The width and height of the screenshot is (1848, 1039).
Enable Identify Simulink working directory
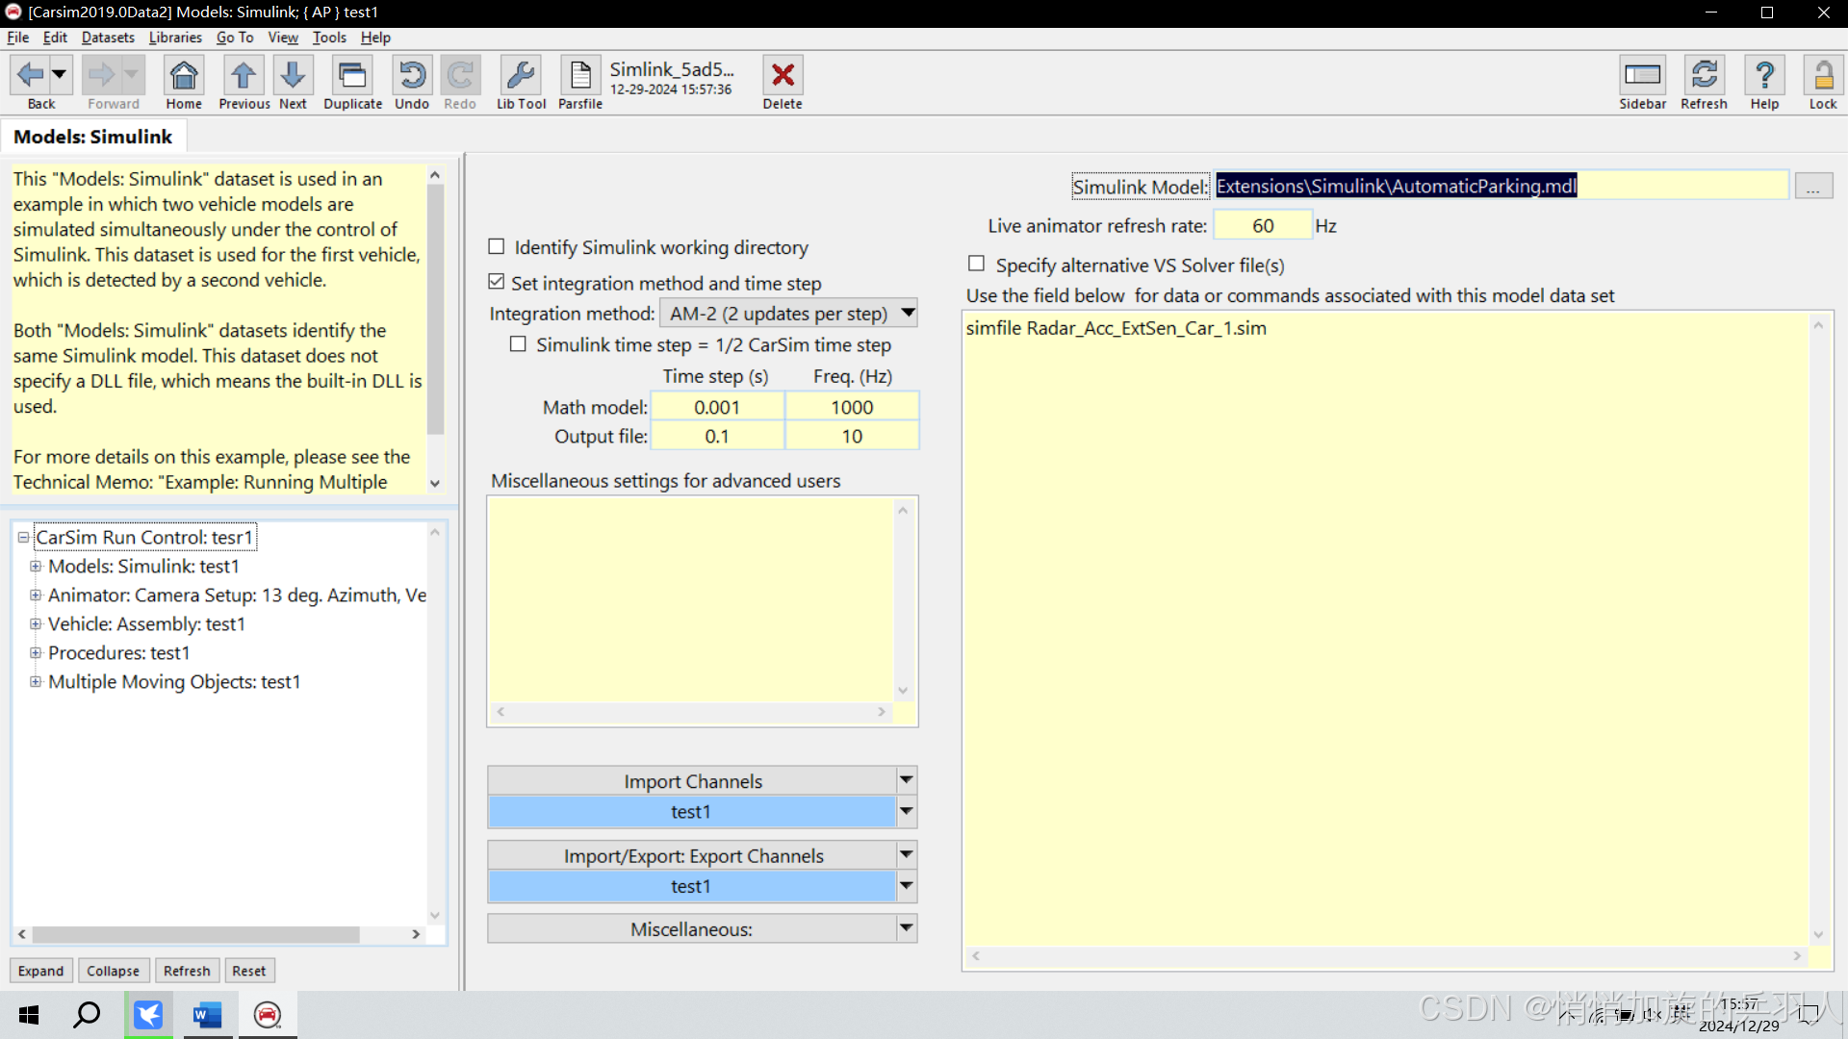[497, 247]
